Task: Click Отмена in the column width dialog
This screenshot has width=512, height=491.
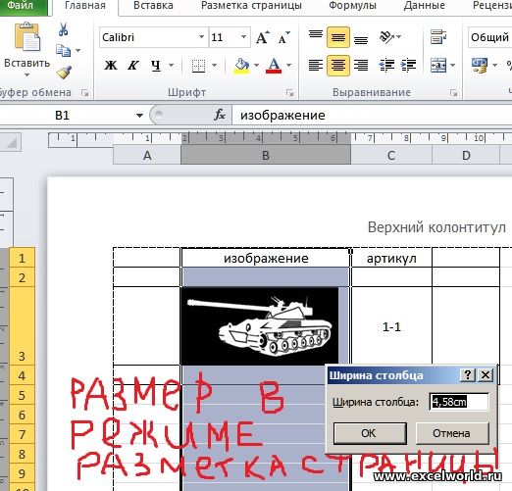Action: [x=451, y=433]
